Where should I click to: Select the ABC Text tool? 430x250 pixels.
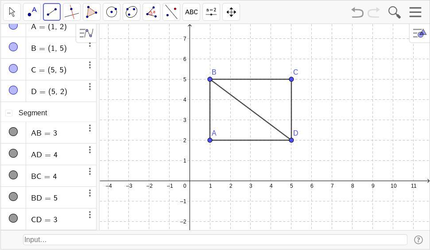(191, 12)
